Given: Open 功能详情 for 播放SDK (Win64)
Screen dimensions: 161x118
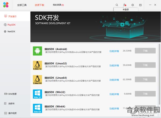Looking at the screenshot, I should point(114,108).
